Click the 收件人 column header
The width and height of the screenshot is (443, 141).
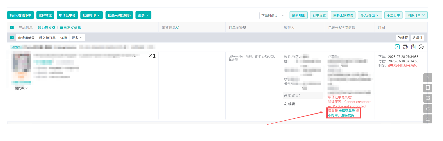(289, 28)
